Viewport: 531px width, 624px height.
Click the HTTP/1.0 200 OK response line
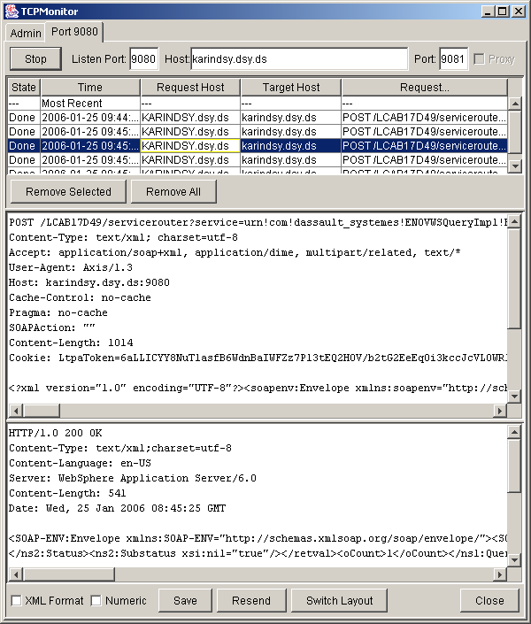[x=56, y=433]
